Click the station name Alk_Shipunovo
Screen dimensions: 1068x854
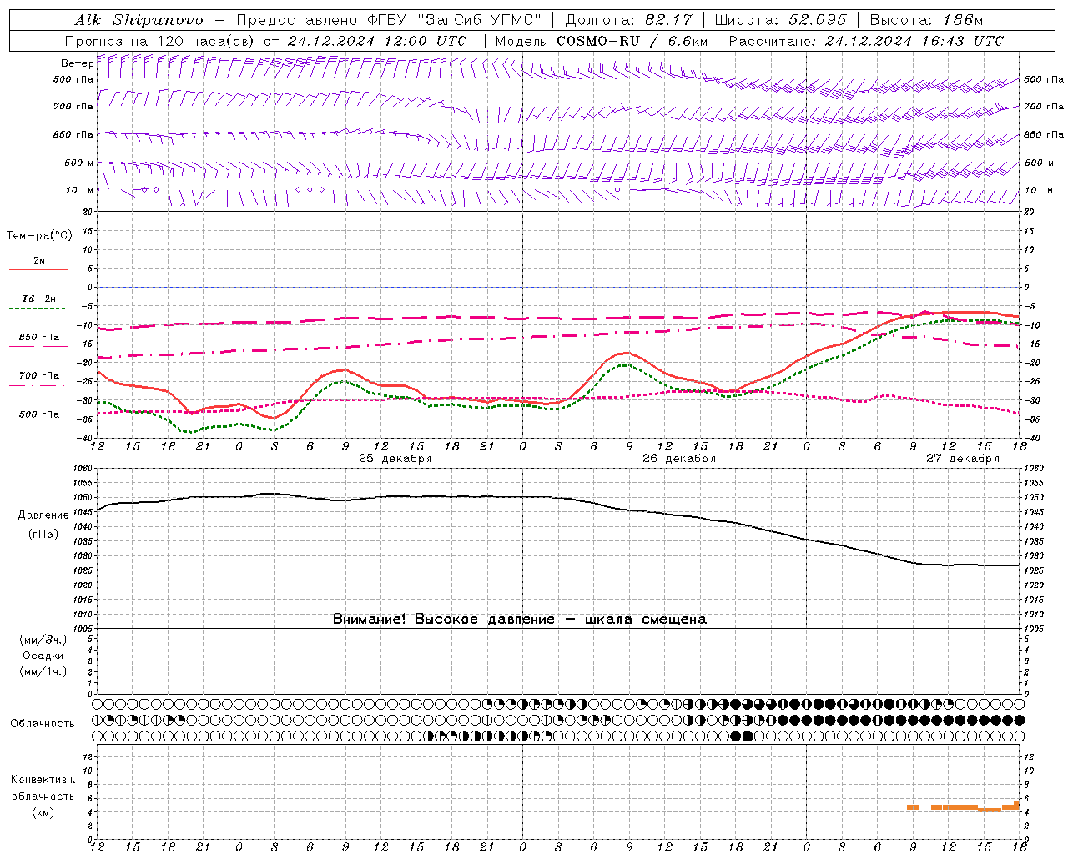coord(139,20)
